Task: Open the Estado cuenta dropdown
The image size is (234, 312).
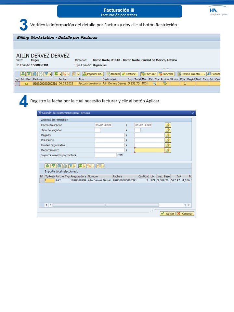Action: [205, 74]
